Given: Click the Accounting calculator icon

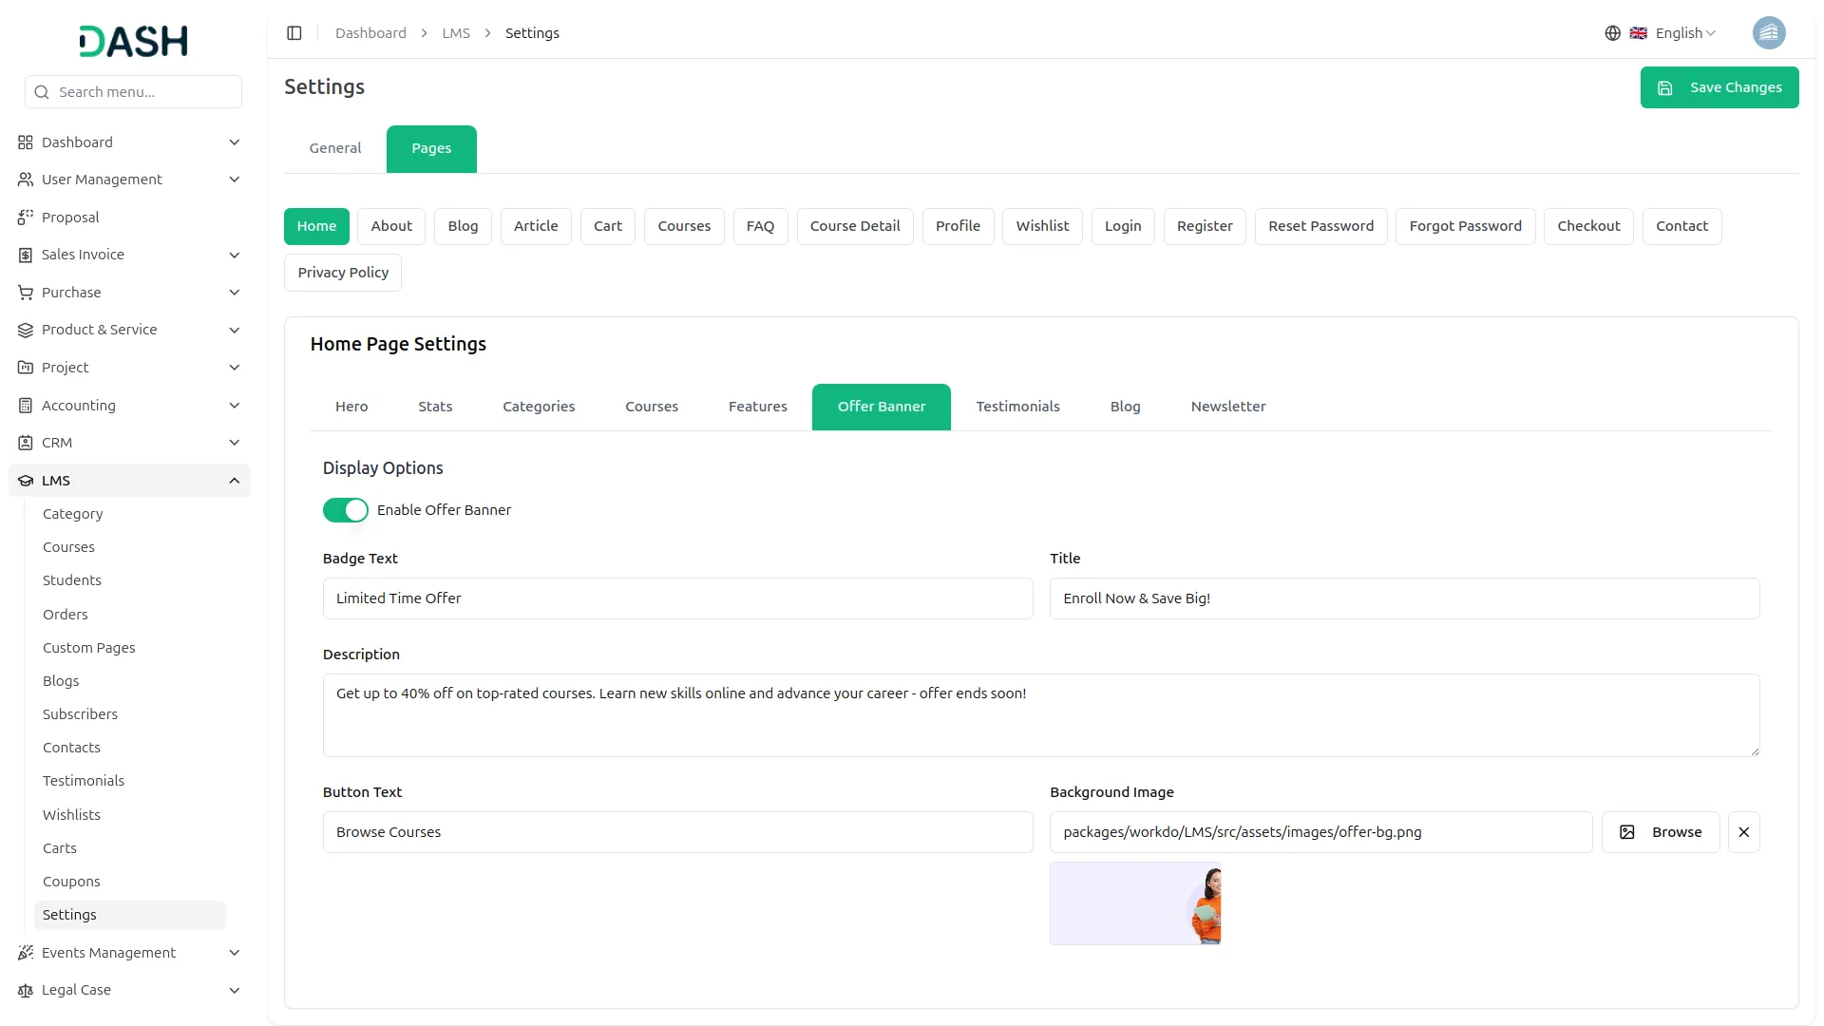Looking at the screenshot, I should pos(26,406).
